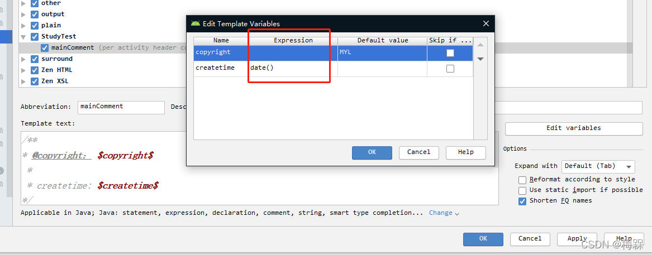Expand the surround template group

point(23,59)
